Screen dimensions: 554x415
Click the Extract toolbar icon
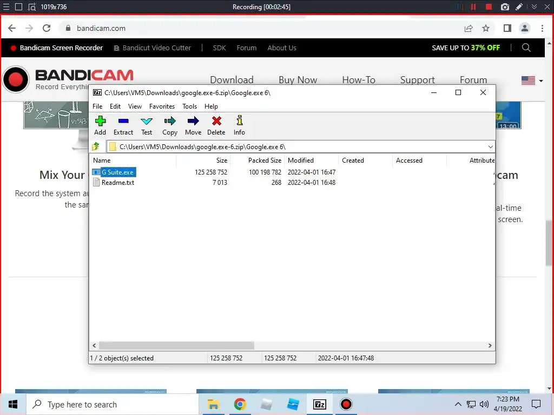coord(123,125)
